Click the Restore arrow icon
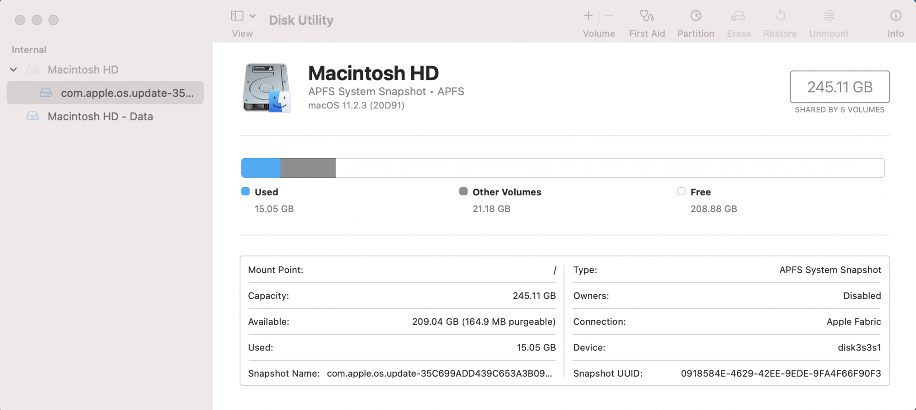The width and height of the screenshot is (916, 410). click(x=780, y=16)
